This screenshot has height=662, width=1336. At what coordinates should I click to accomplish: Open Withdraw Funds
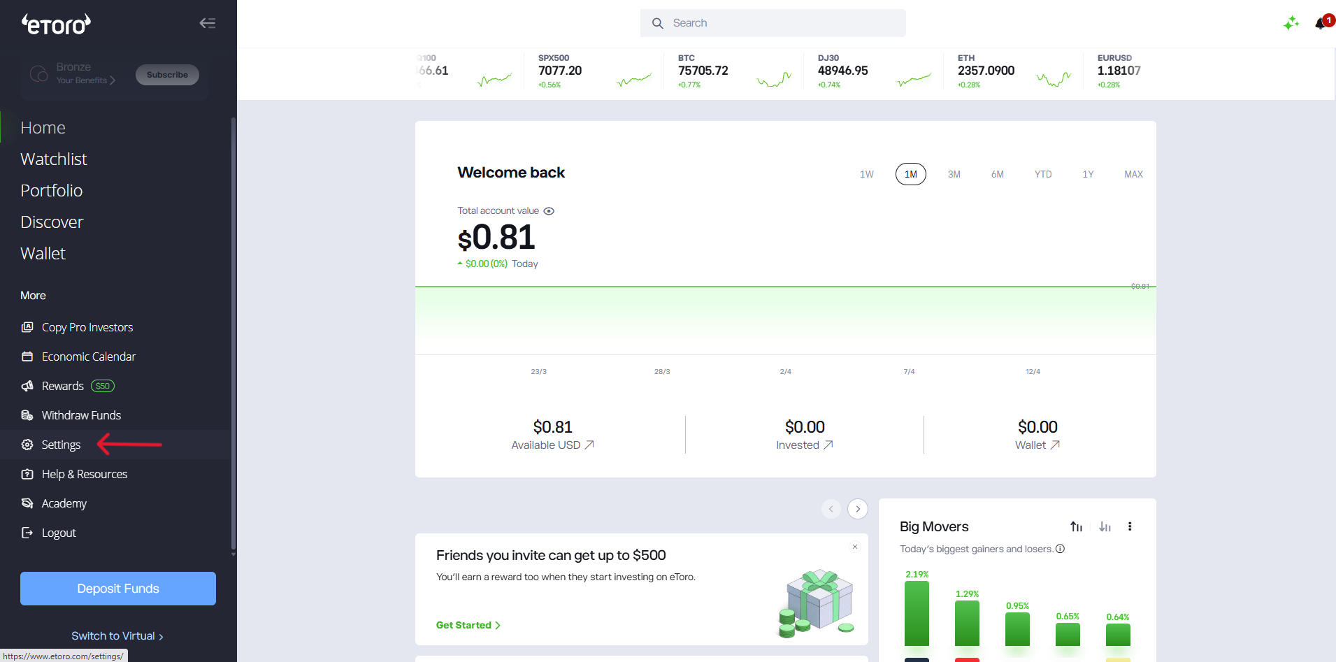[81, 415]
